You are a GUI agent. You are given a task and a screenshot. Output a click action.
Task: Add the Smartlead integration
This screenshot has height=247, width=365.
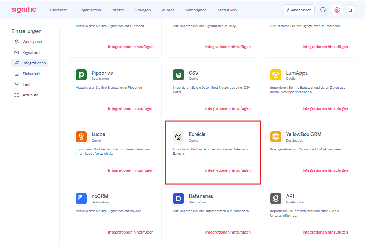click(x=325, y=47)
